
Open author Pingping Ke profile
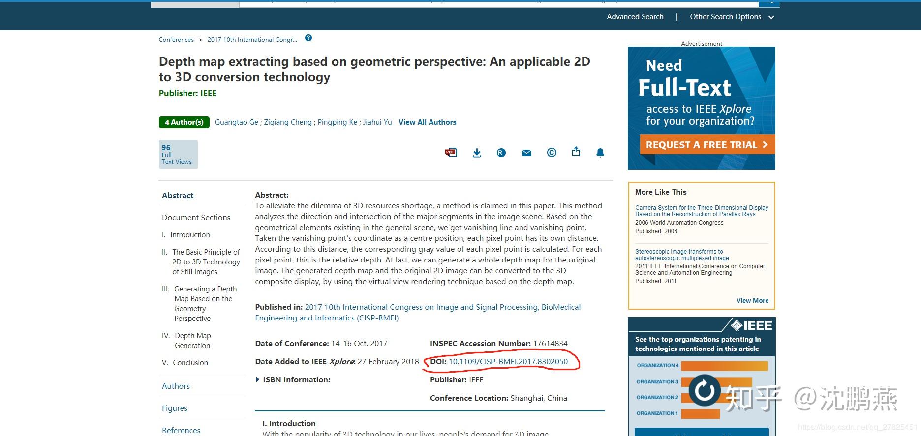point(338,122)
